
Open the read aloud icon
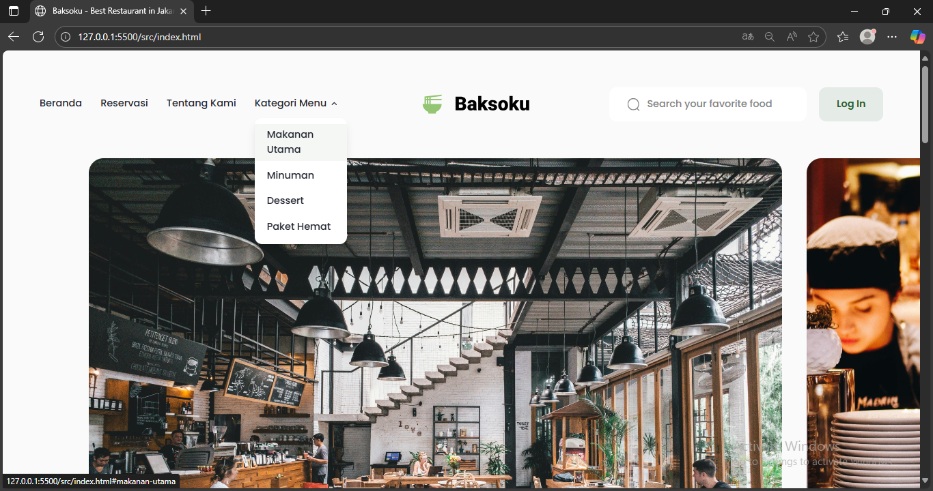(791, 37)
